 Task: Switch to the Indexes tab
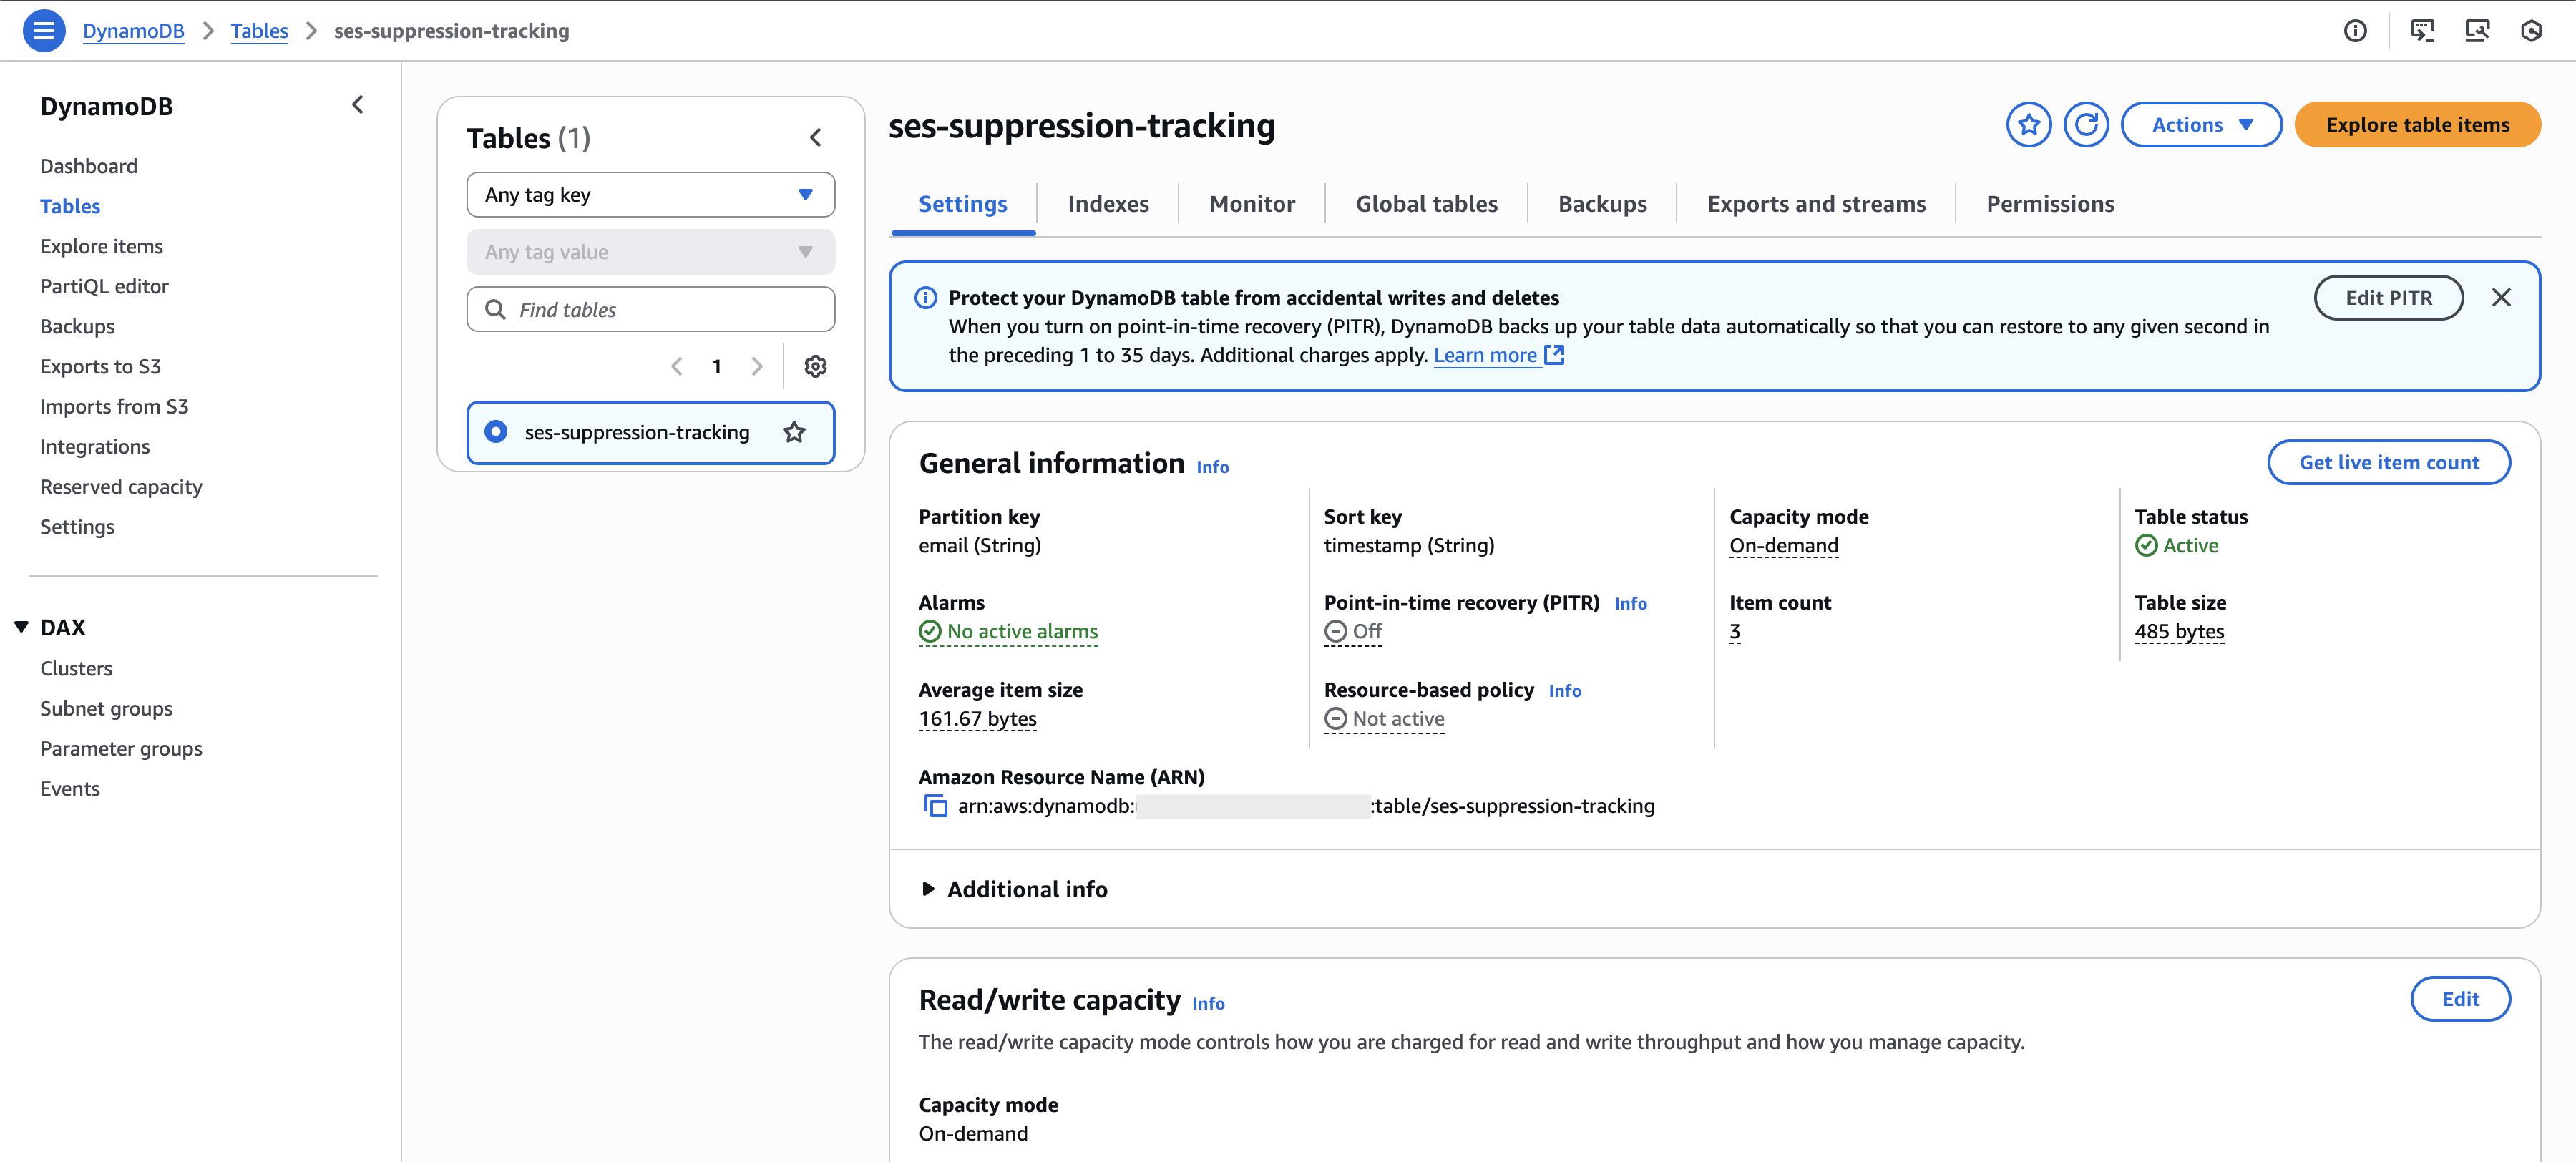tap(1108, 204)
